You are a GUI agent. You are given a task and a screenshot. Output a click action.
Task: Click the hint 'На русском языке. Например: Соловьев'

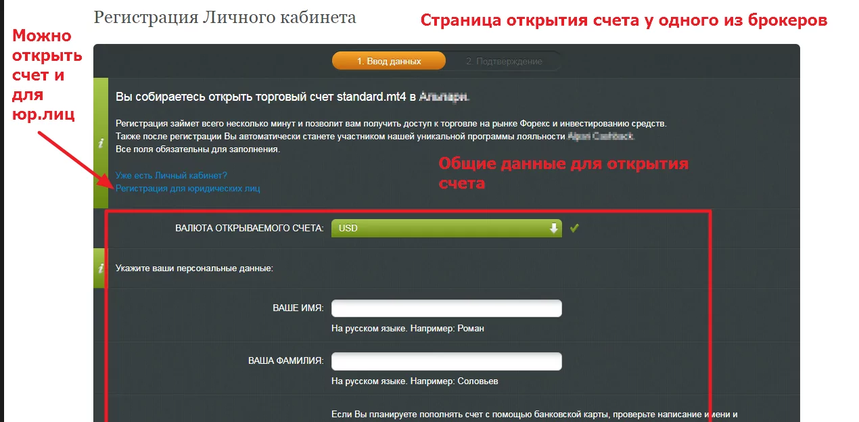[x=415, y=381]
